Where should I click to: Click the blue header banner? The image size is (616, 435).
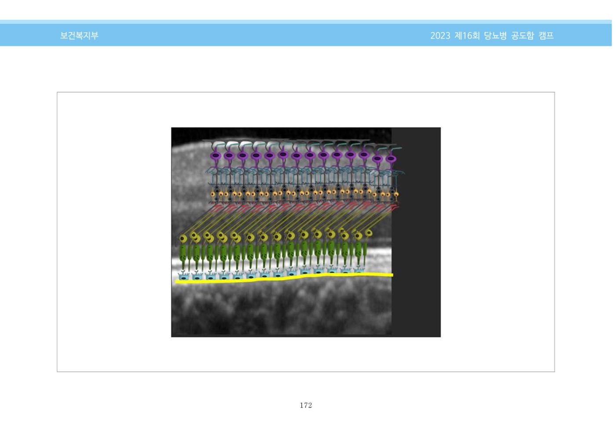(306, 34)
